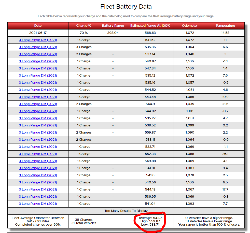Click the Too Many Results To Display row

coord(126,211)
